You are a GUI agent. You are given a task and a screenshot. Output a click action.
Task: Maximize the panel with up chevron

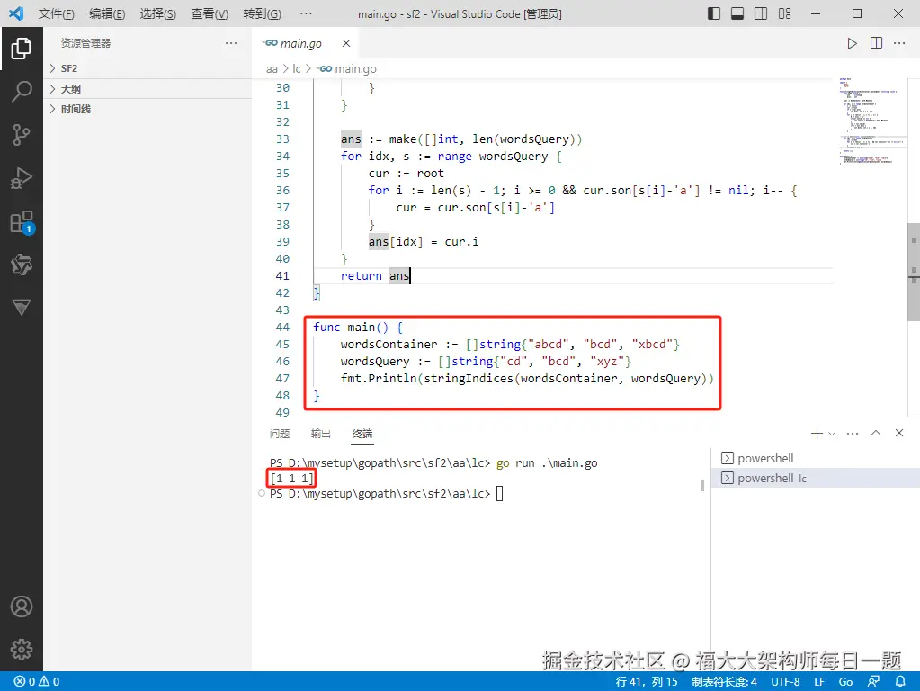pyautogui.click(x=876, y=433)
